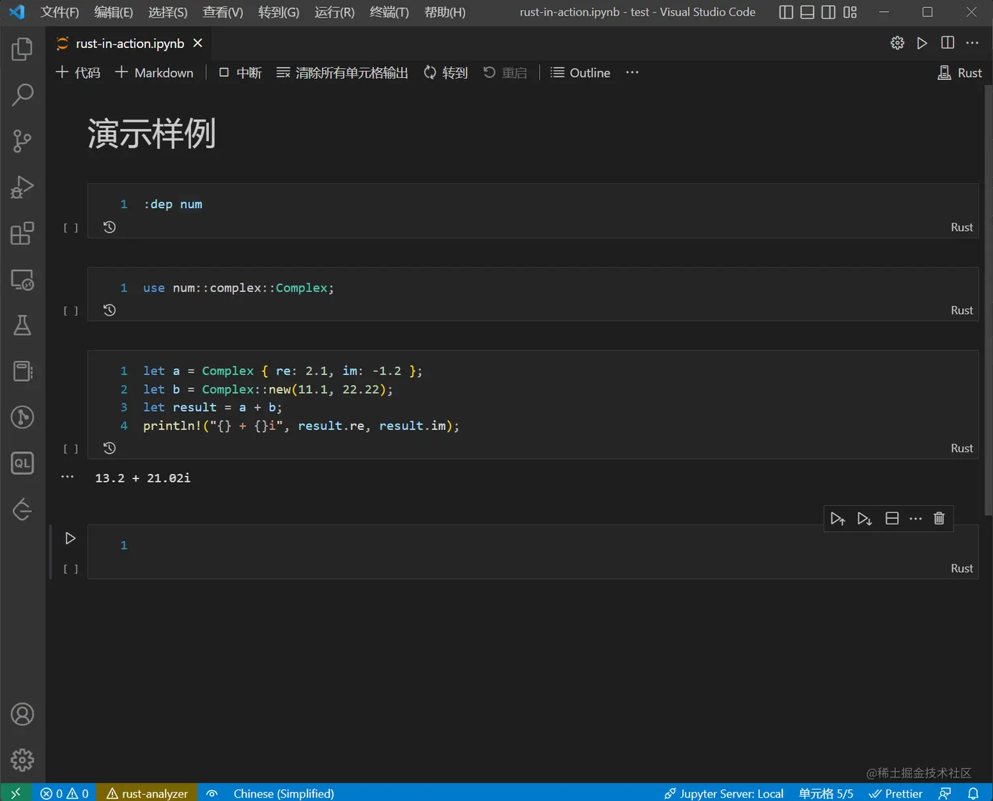
Task: Split the current cell icon
Action: tap(892, 519)
